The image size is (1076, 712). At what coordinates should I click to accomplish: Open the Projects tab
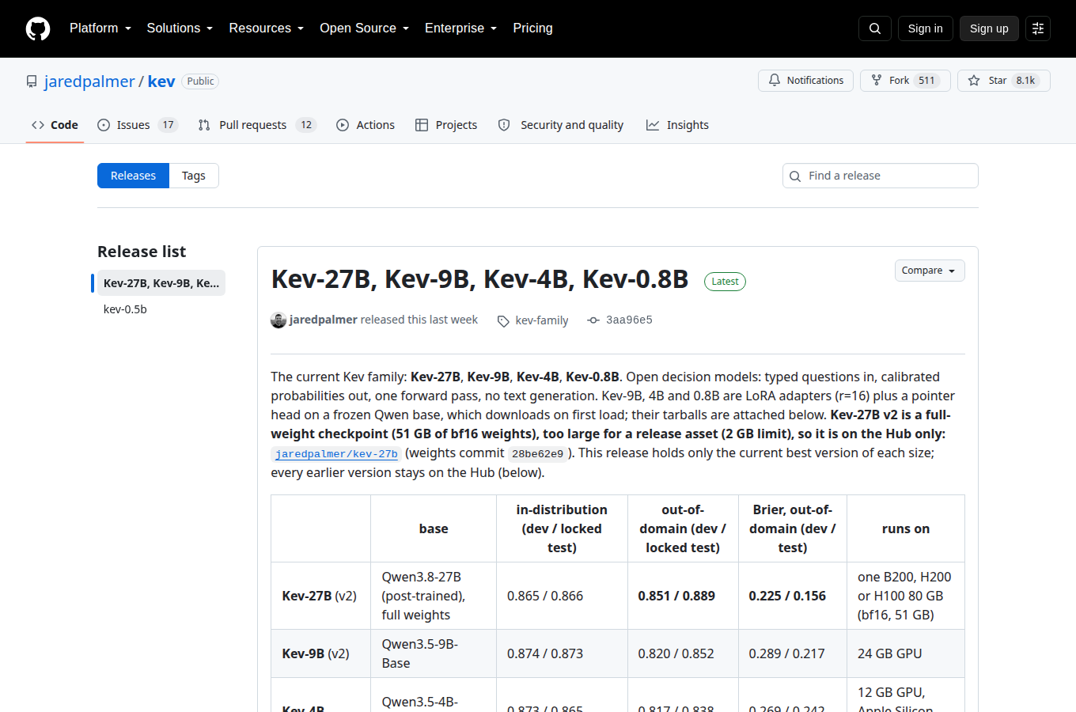coord(446,125)
